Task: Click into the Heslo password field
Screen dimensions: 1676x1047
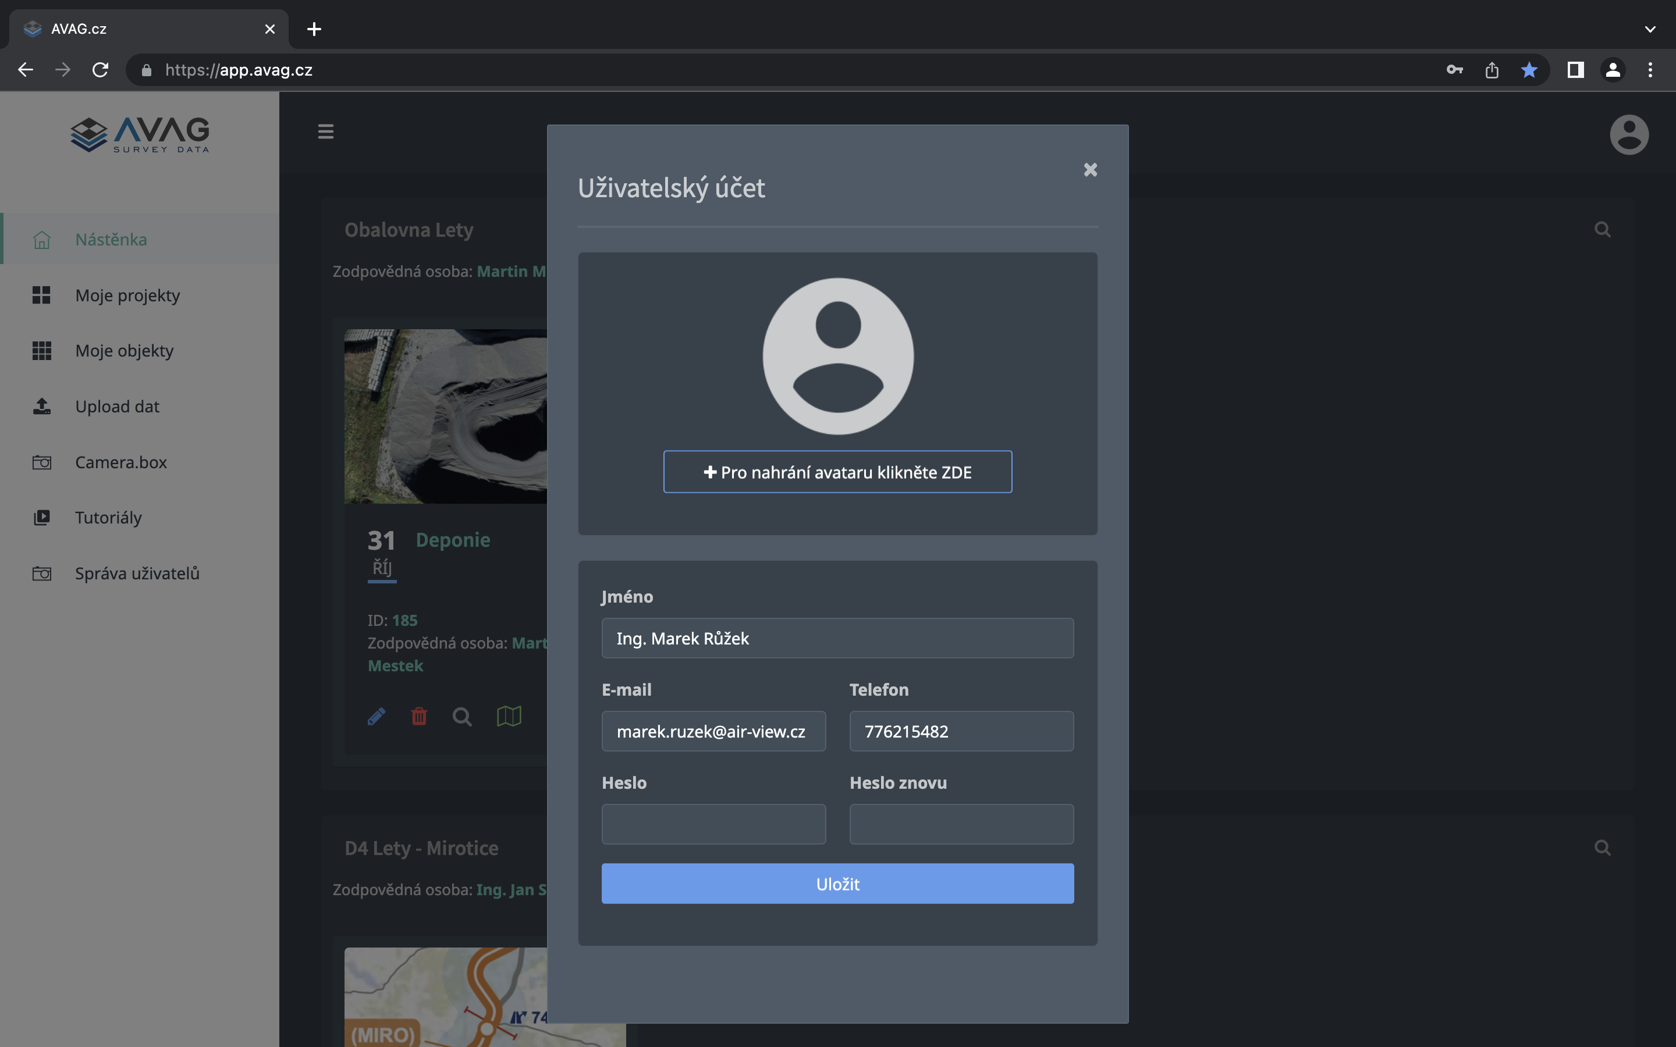Action: 713,824
